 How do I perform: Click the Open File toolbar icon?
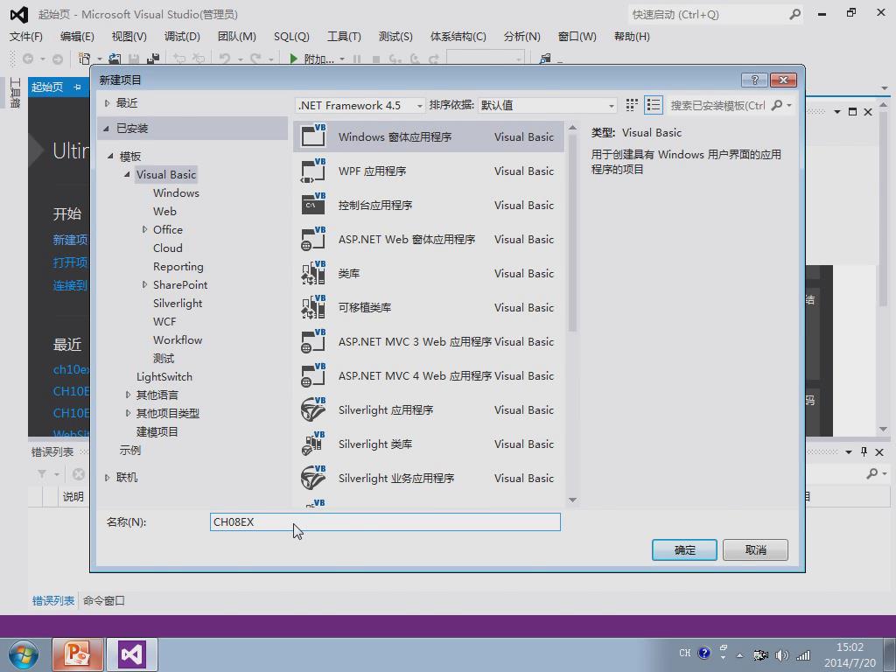115,59
